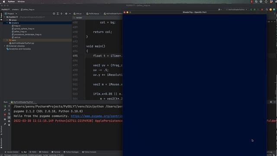
Task: Open Terminal tool window
Action: click(56, 152)
